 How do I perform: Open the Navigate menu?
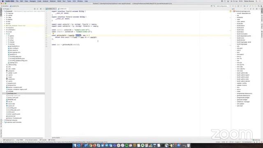32,1
